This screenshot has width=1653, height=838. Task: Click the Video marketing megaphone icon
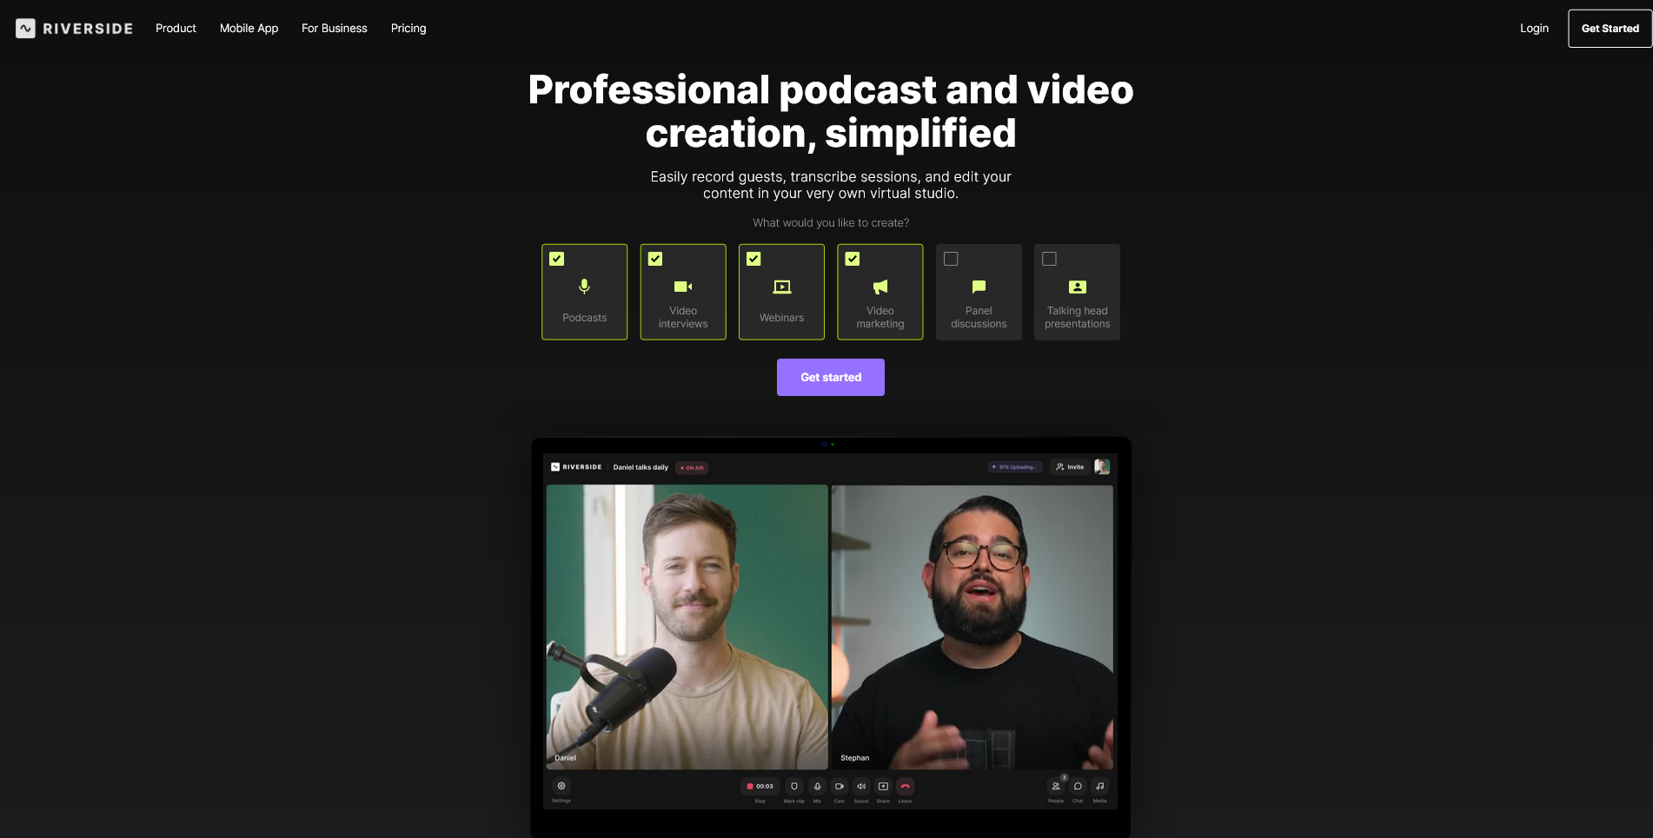[880, 287]
